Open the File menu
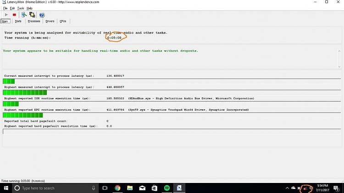This screenshot has width=344, height=193. point(5,8)
